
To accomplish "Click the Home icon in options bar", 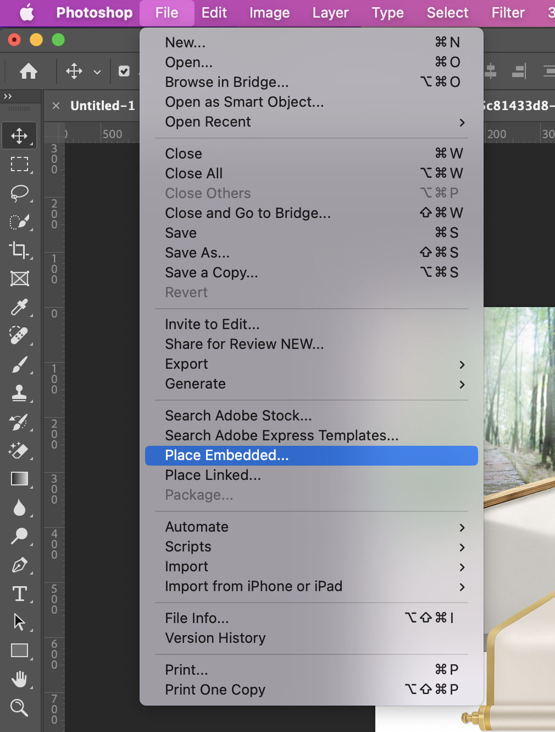I will (29, 71).
